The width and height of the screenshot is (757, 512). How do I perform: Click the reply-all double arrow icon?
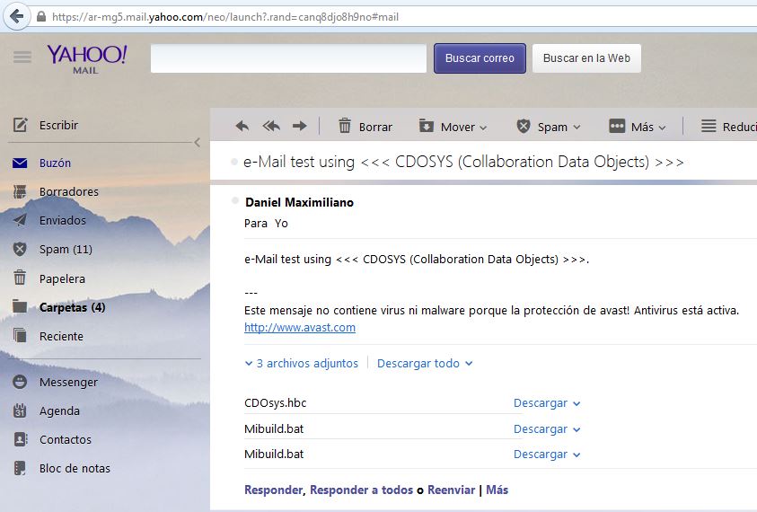click(270, 127)
